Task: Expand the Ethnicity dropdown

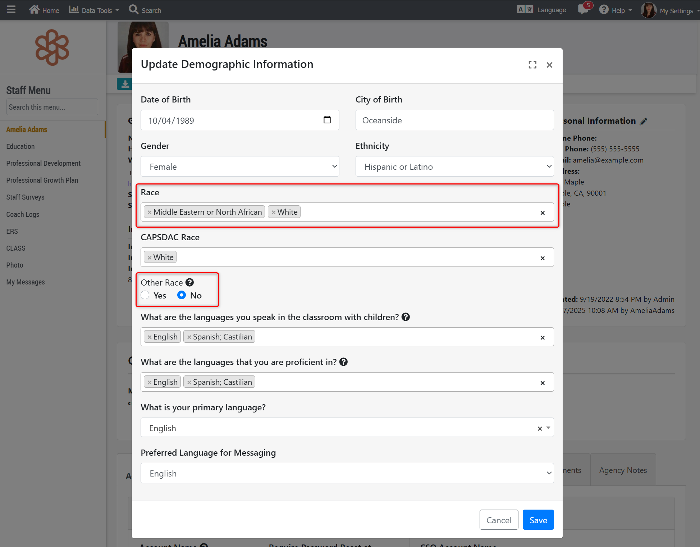Action: pyautogui.click(x=454, y=167)
